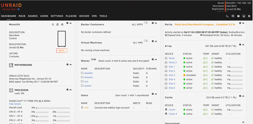Click the appdata folder icon

pos(82,73)
